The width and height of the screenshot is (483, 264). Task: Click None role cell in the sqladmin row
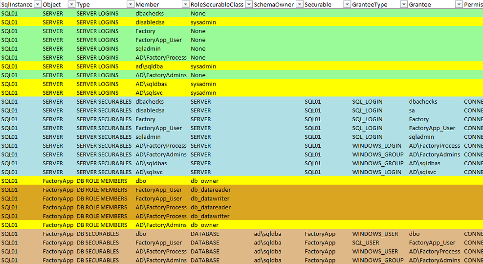[198, 49]
